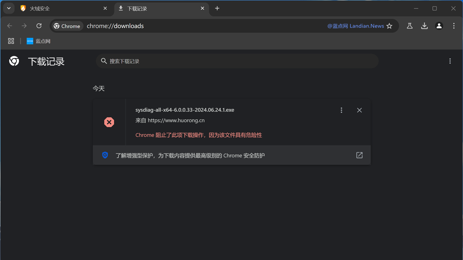The height and width of the screenshot is (260, 463).
Task: Open Chrome main three-dot menu
Action: click(x=454, y=26)
